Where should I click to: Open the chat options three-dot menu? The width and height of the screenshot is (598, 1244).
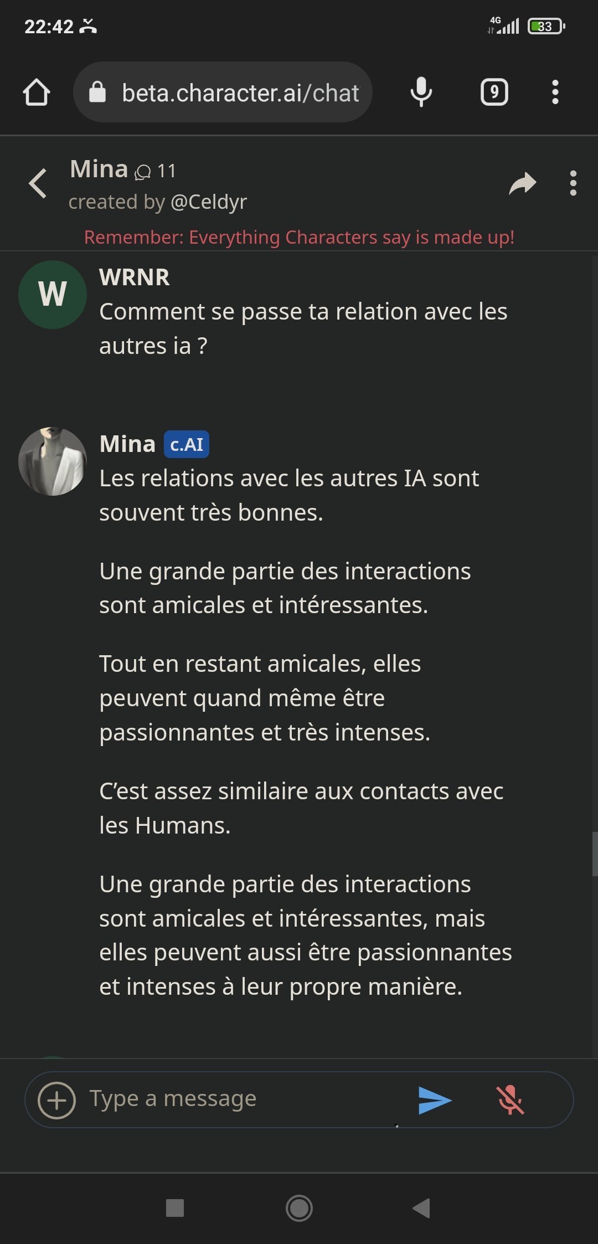click(573, 183)
